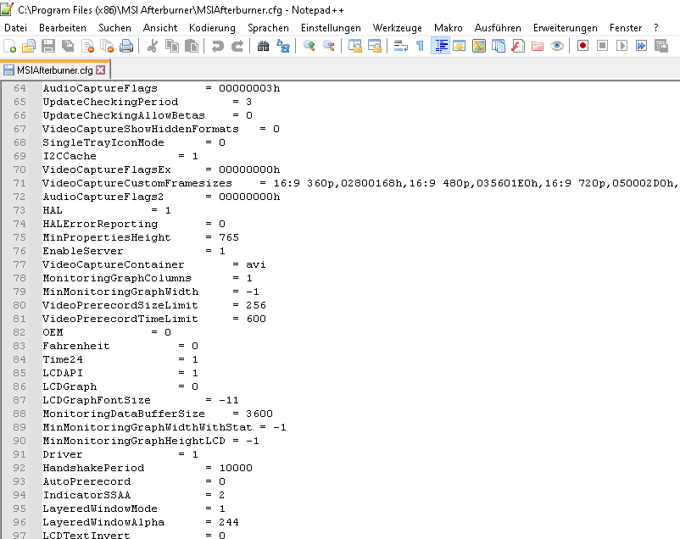Open the Function List panel
Screen dimensions: 680x539
518,46
